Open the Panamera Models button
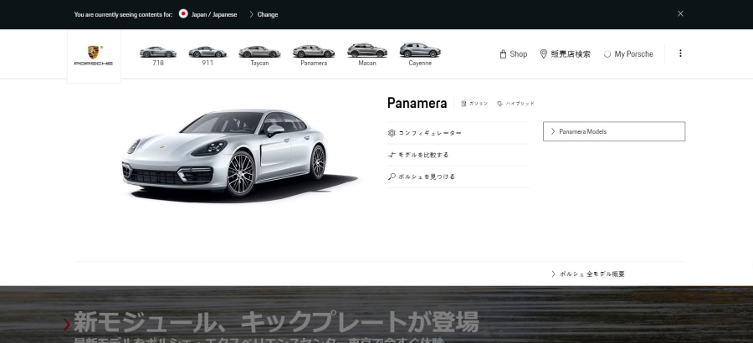The height and width of the screenshot is (343, 753). [x=614, y=131]
